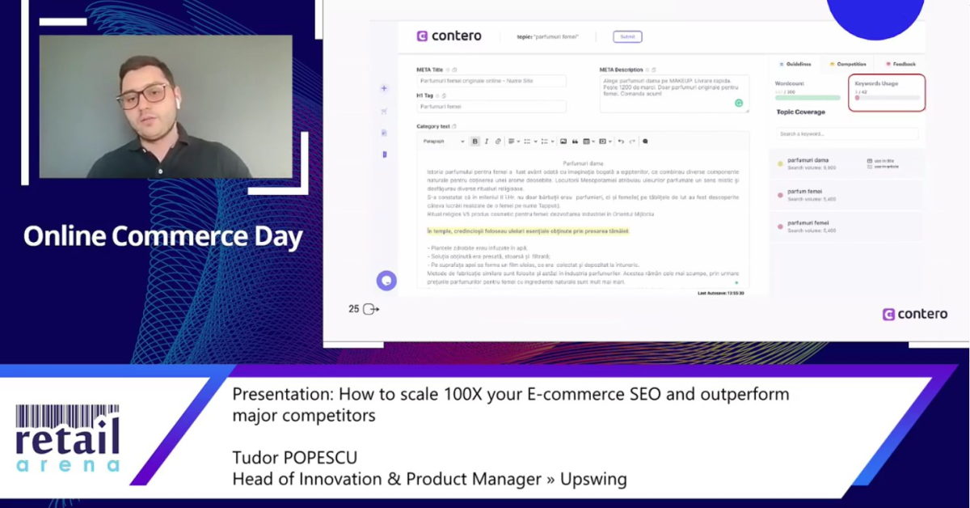Viewport: 970px width, 508px height.
Task: Click inside the META Description text area
Action: (674, 94)
